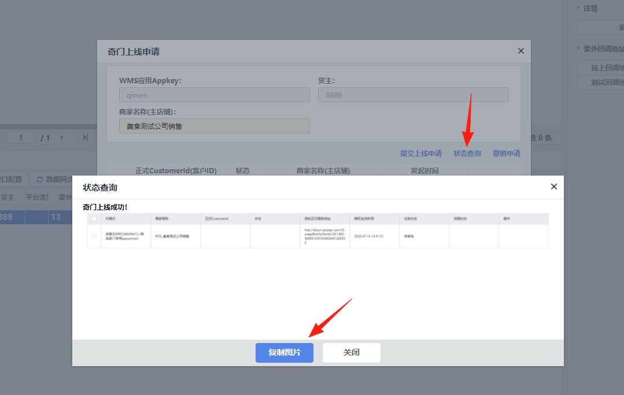Close the 奇门上线申请 dialog with X icon
The width and height of the screenshot is (624, 395).
click(x=520, y=51)
